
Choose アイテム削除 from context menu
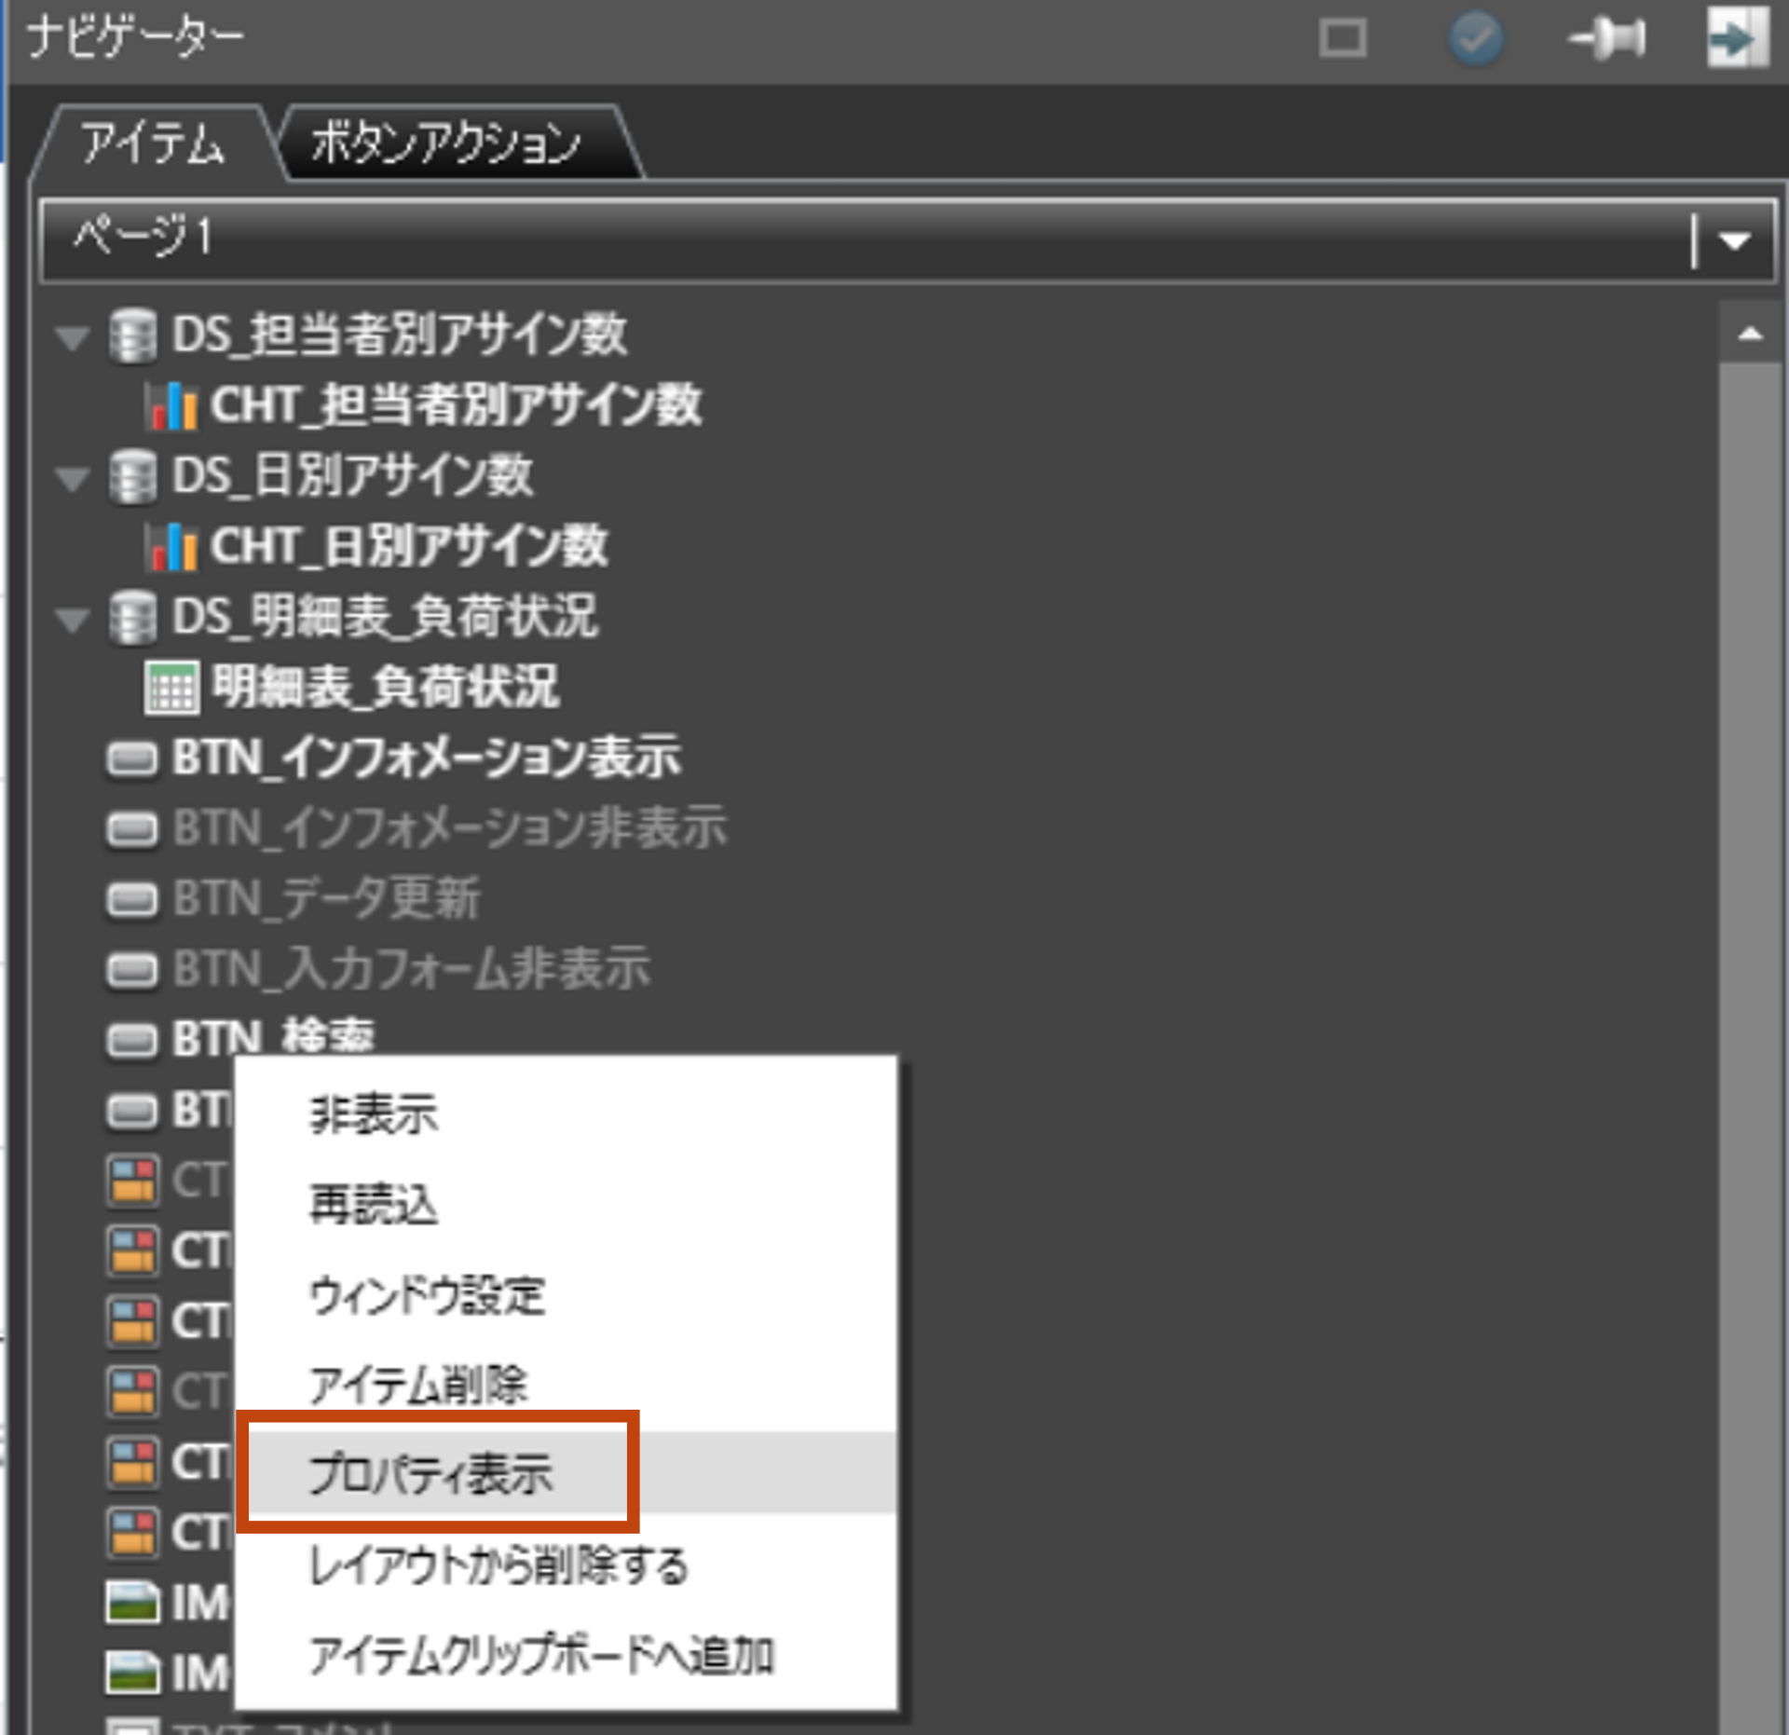point(566,1385)
